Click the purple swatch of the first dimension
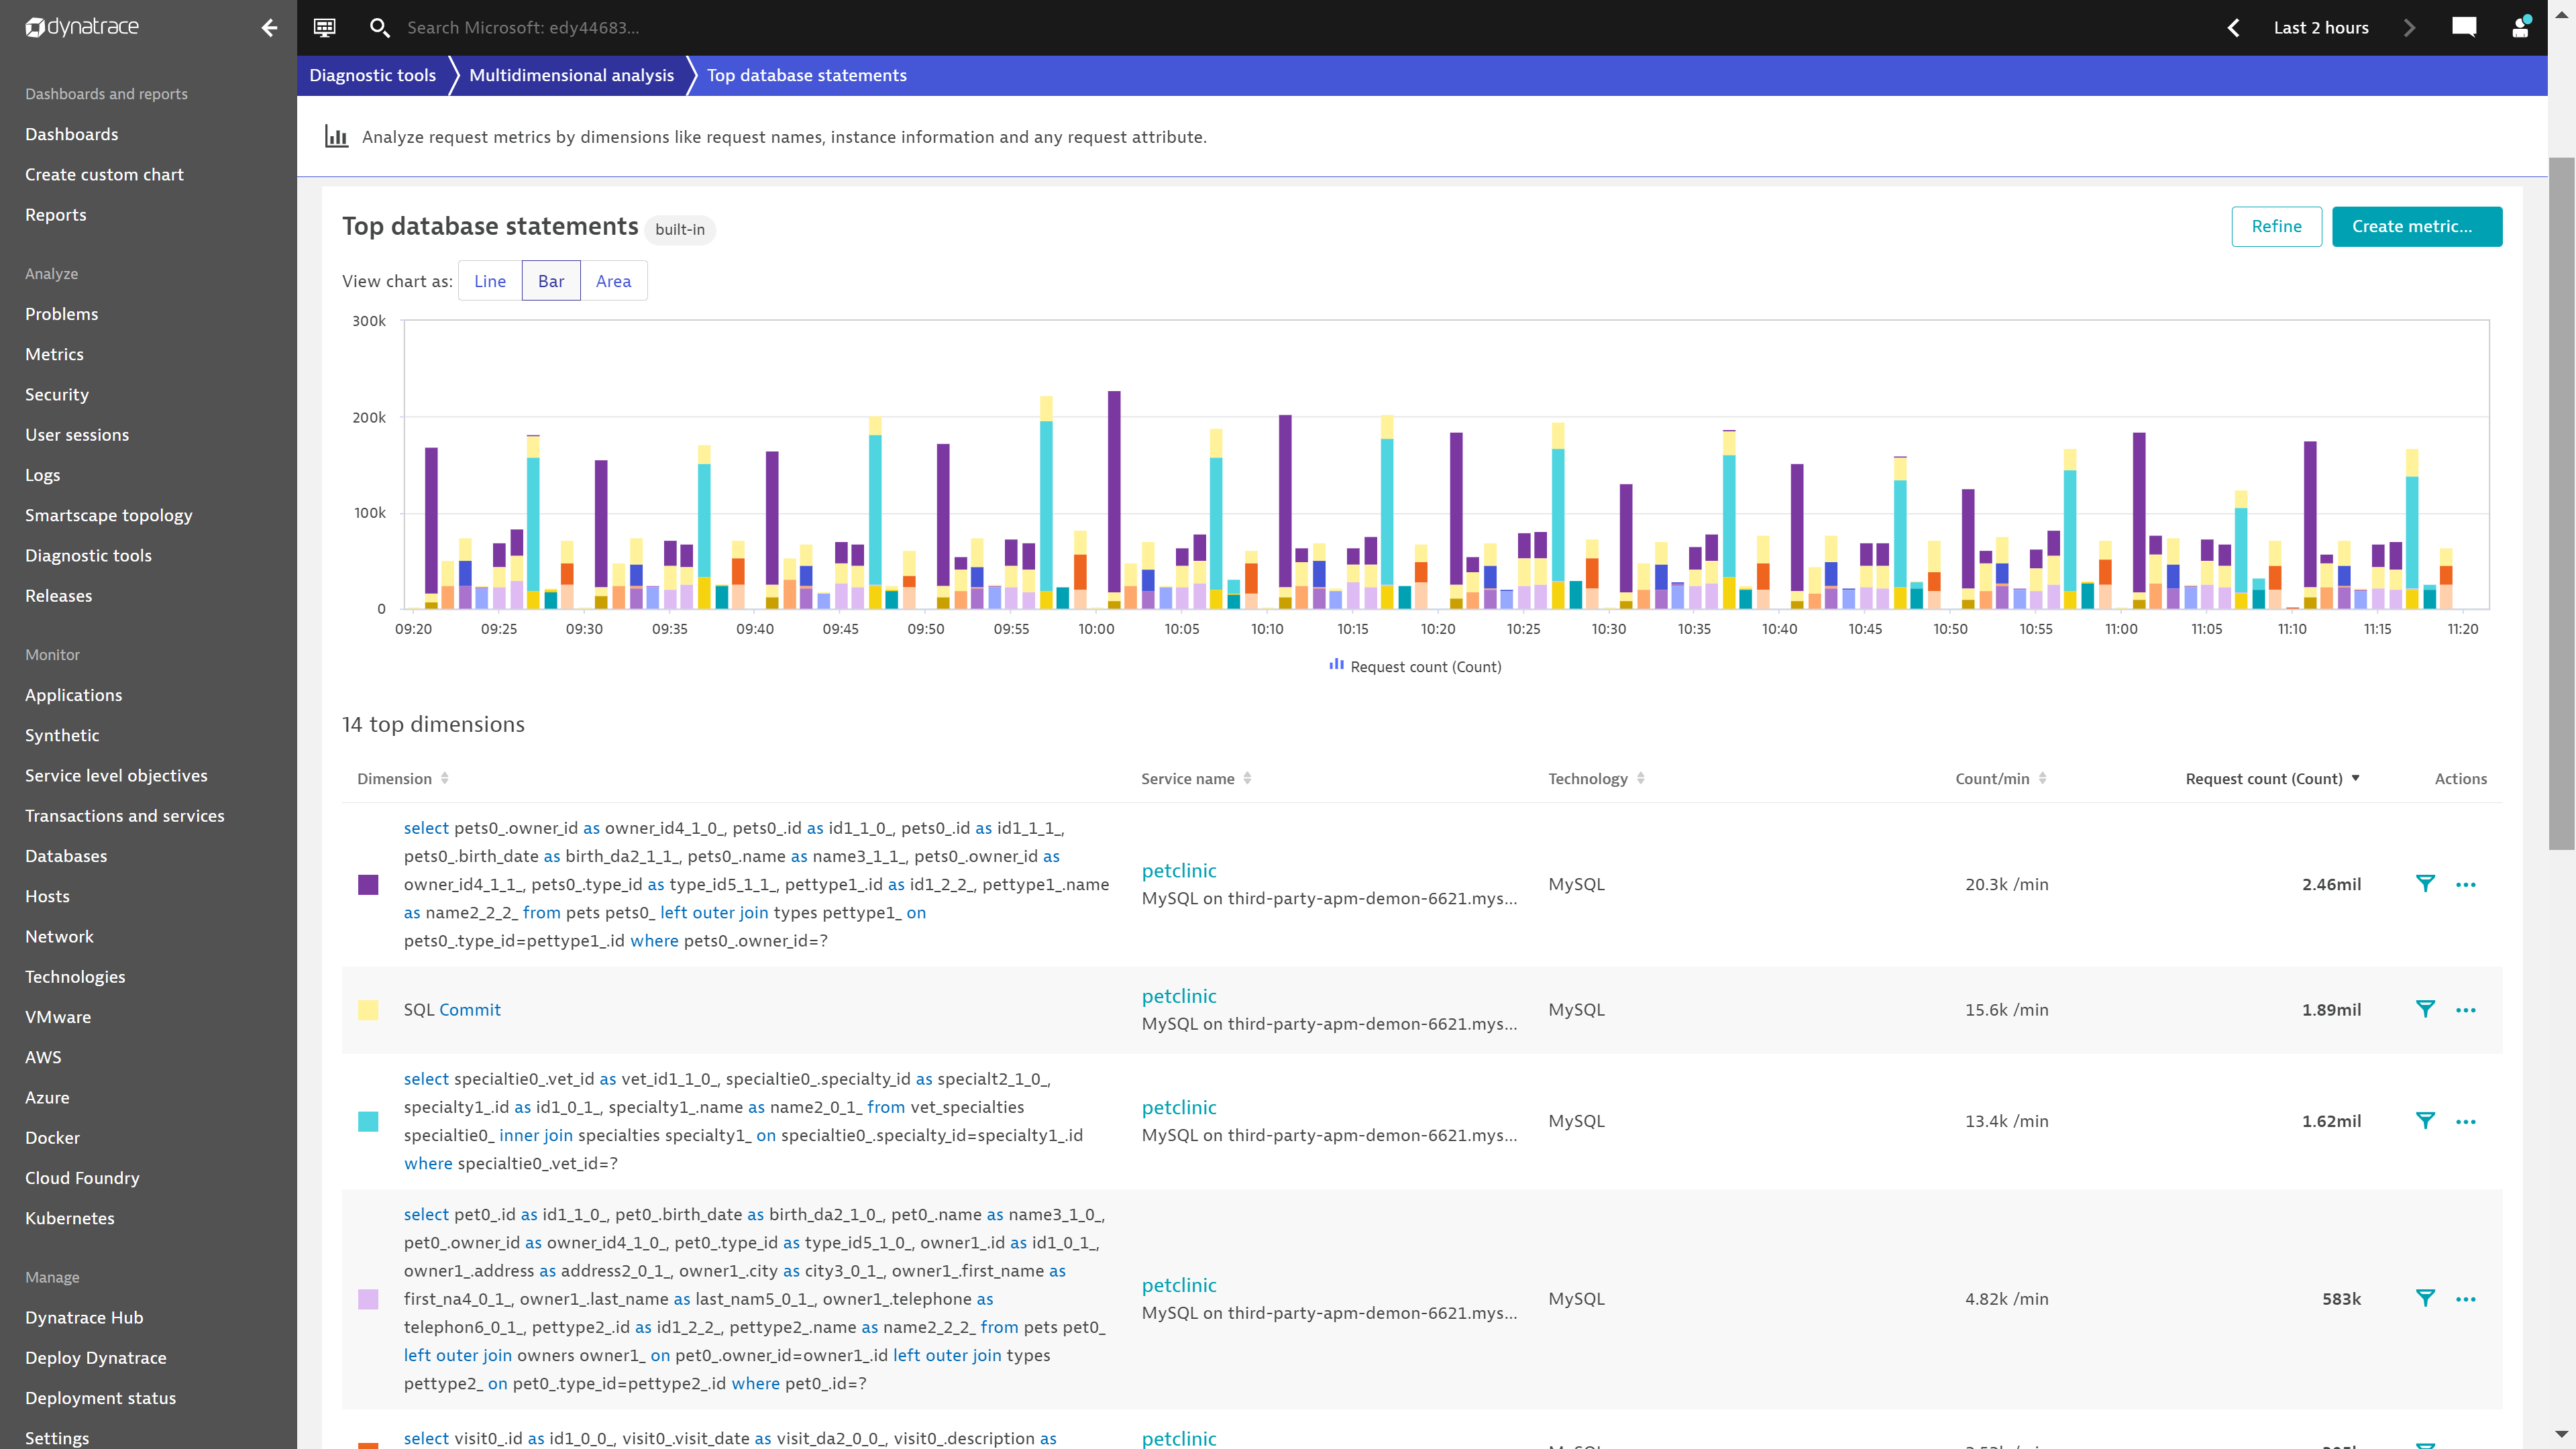Viewport: 2576px width, 1449px height. coord(368,885)
